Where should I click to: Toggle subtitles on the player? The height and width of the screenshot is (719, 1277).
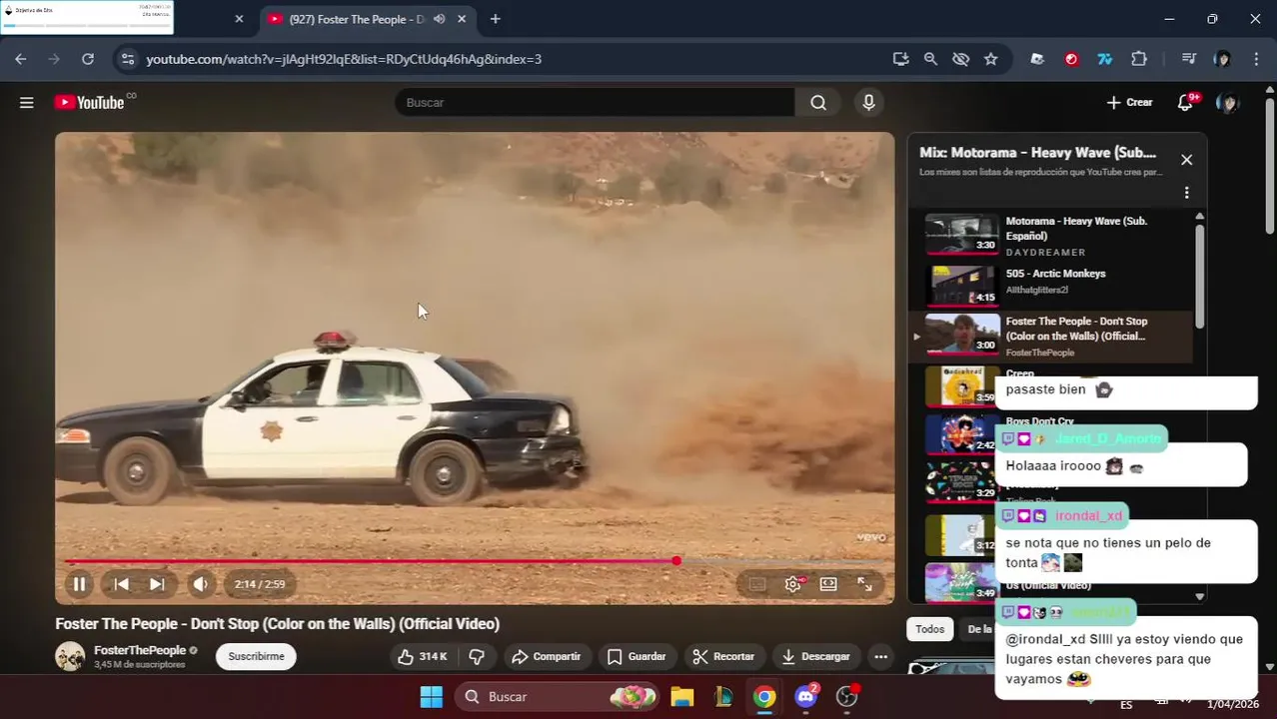757,584
